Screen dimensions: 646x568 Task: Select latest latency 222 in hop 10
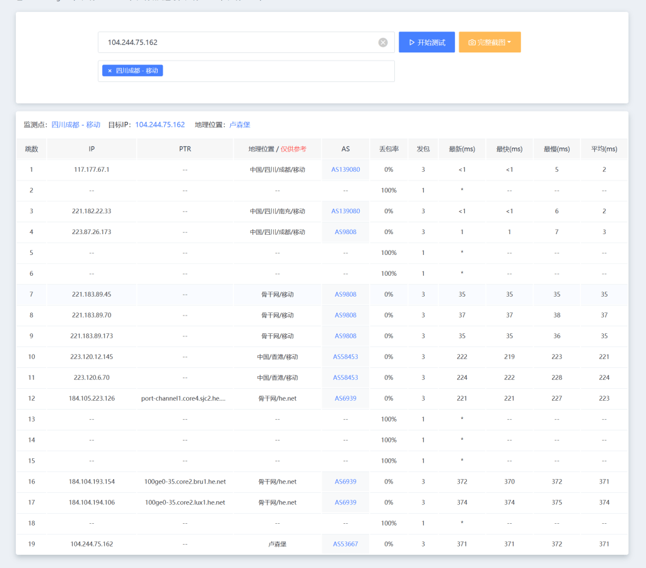click(462, 357)
